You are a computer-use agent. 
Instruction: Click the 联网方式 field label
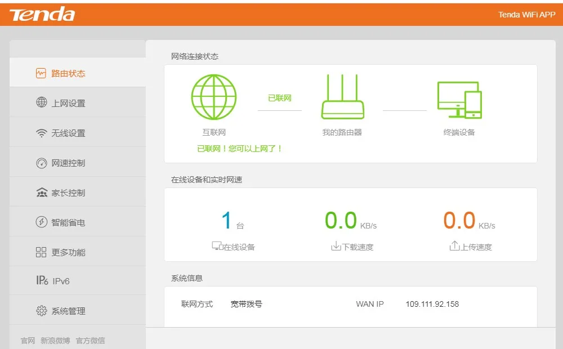point(197,304)
